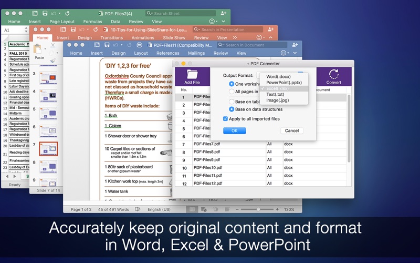Click sidebar layout icon in Word title bar
This screenshot has height=263, width=420.
point(97,45)
